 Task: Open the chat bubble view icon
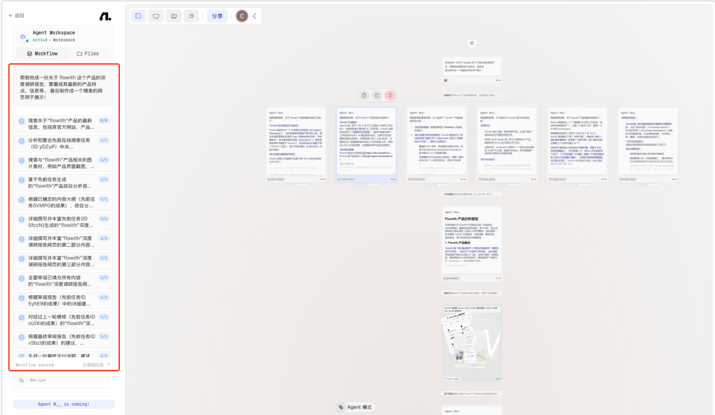coord(156,16)
